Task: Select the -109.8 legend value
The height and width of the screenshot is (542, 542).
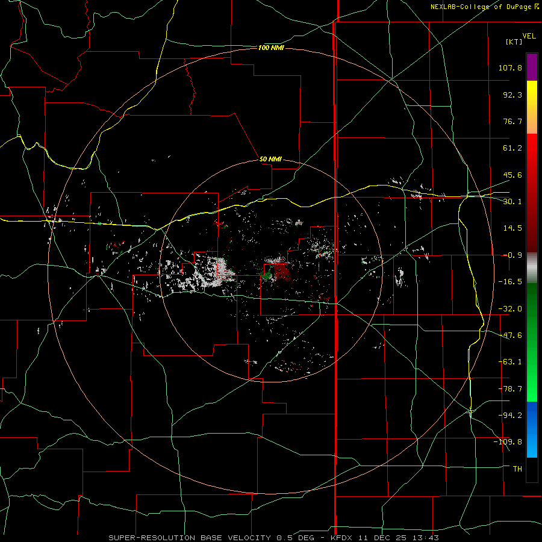Action: (508, 442)
